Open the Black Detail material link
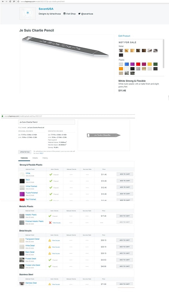Screen dimensions: 169x296 point(30,252)
